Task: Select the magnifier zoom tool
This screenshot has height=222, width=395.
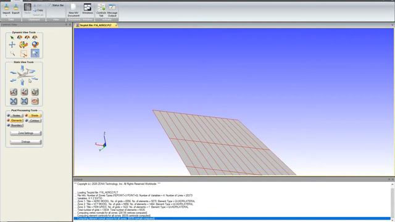Action: [x=12, y=53]
